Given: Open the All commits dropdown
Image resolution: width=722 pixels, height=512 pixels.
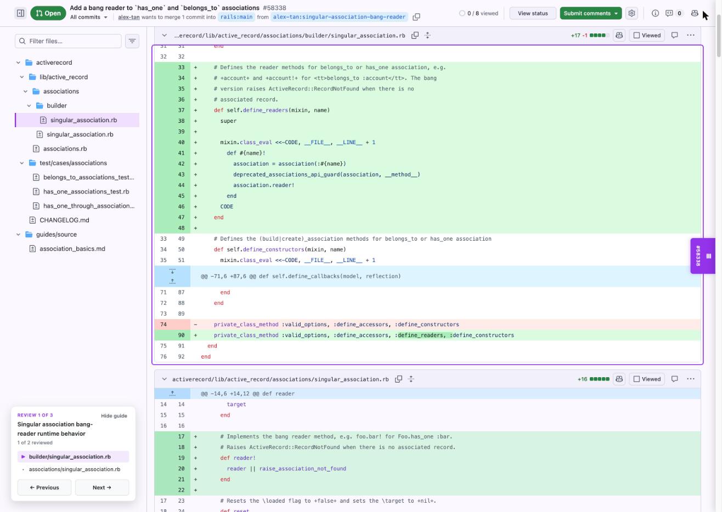Looking at the screenshot, I should [x=89, y=17].
